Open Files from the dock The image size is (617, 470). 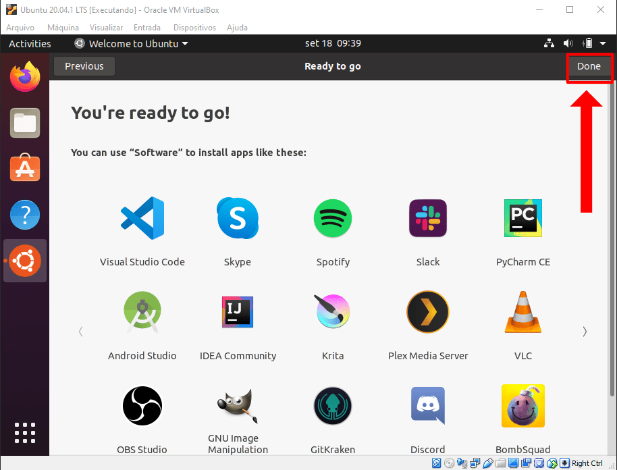point(25,123)
